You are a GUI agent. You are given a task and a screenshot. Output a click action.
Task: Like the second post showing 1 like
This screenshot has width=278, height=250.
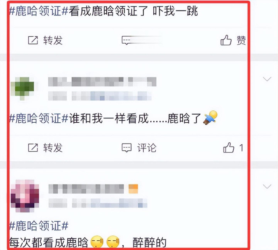coord(229,148)
